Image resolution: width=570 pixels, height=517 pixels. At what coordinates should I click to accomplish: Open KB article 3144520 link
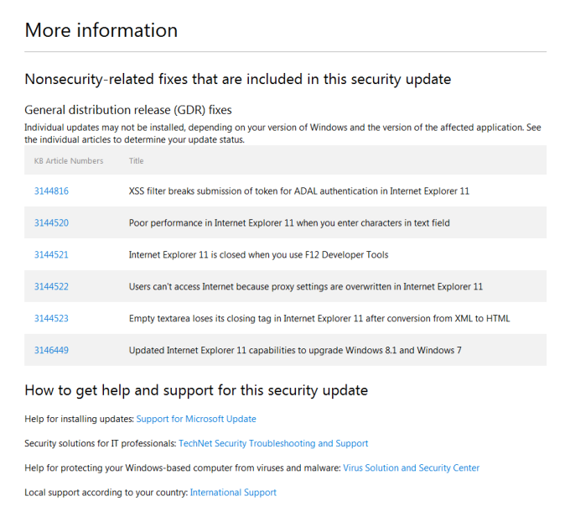[51, 223]
